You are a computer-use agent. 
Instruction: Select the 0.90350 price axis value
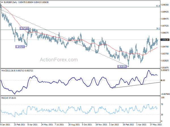coord(165,5)
